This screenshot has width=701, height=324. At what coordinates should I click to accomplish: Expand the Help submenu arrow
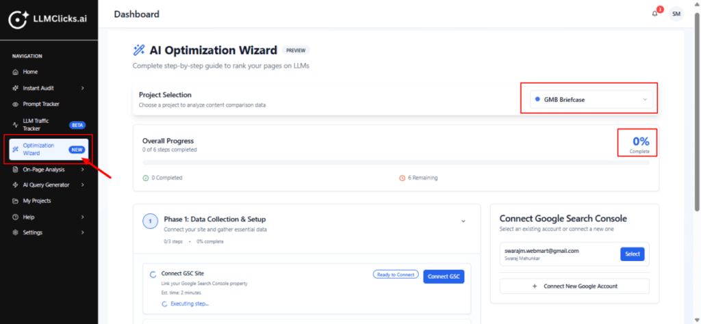[82, 217]
